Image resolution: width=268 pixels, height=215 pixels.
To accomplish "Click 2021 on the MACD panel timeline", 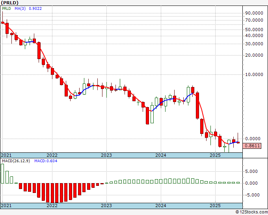I will tap(6, 206).
